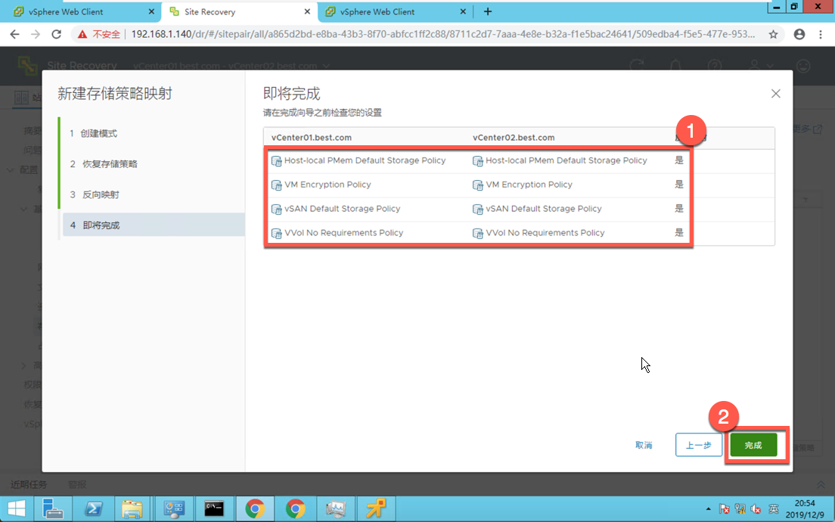
Task: Click the network tray icon
Action: point(740,509)
